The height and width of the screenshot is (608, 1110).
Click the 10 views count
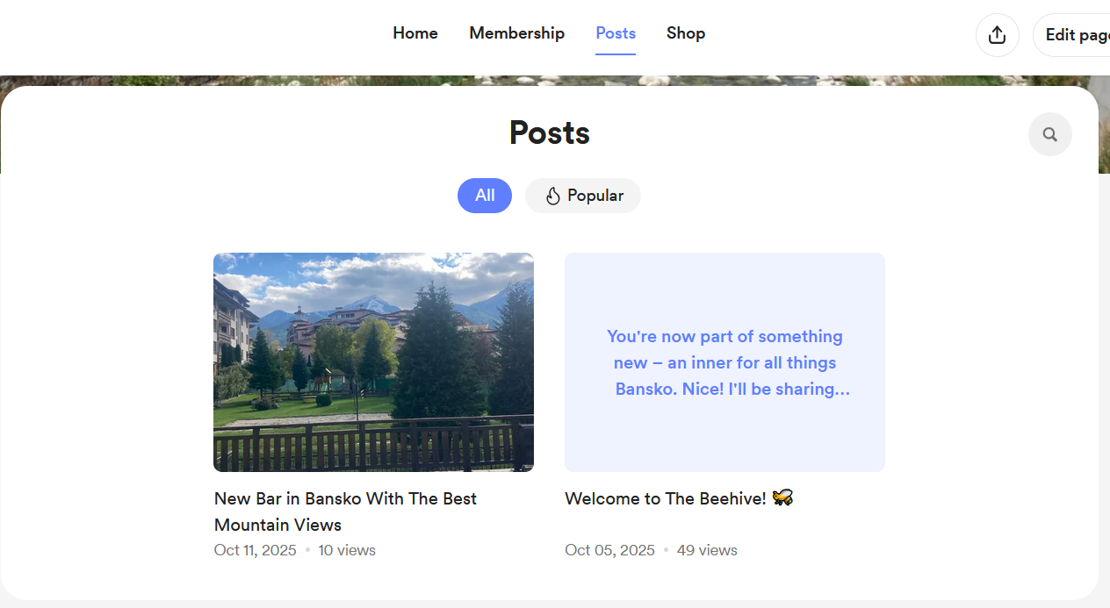347,550
